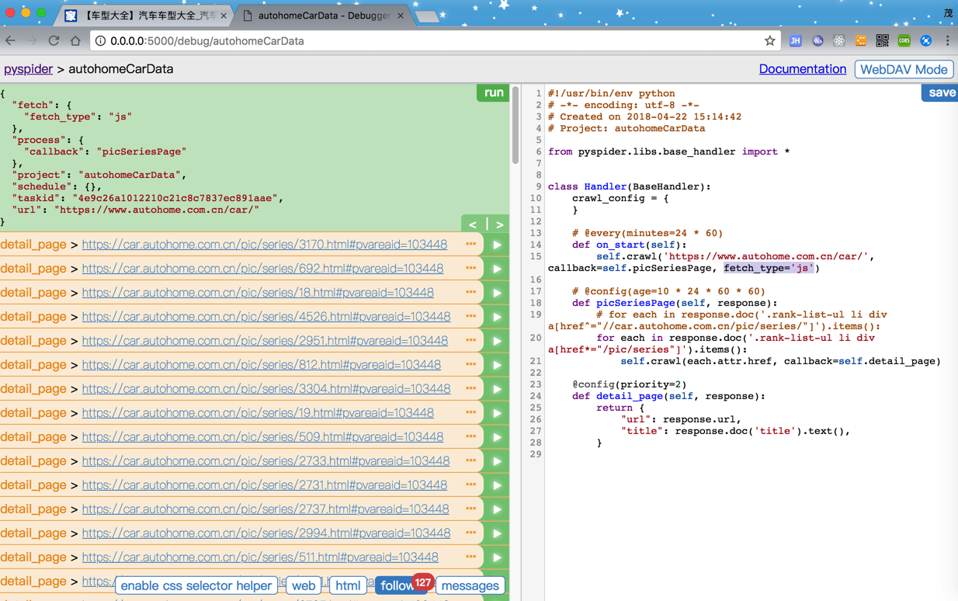Switch to the messages tab
Viewport: 958px width, 601px height.
pos(470,585)
